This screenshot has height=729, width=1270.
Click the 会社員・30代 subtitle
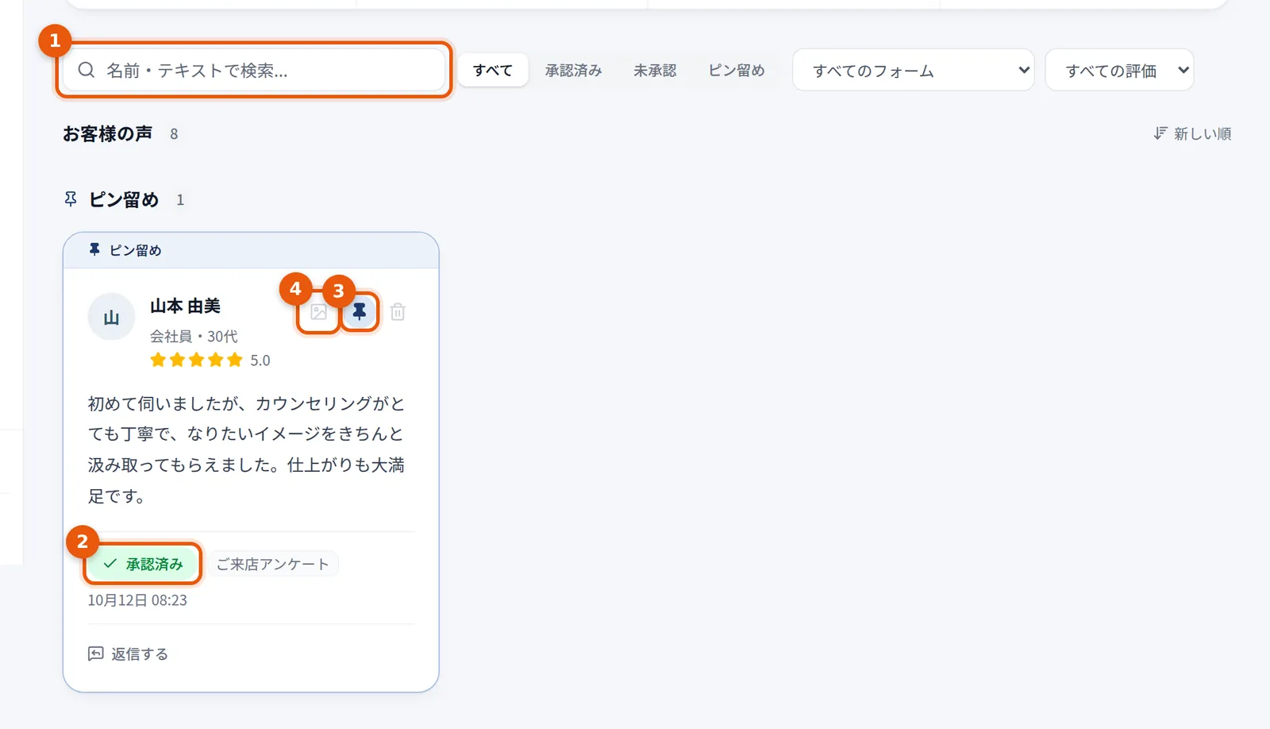coord(194,337)
